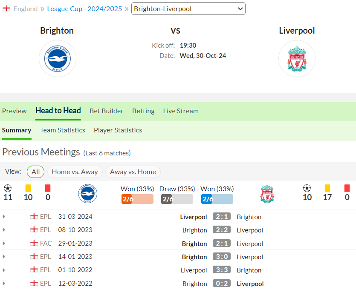356x298 pixels.
Task: Switch to the Team Statistics tab
Action: point(63,130)
